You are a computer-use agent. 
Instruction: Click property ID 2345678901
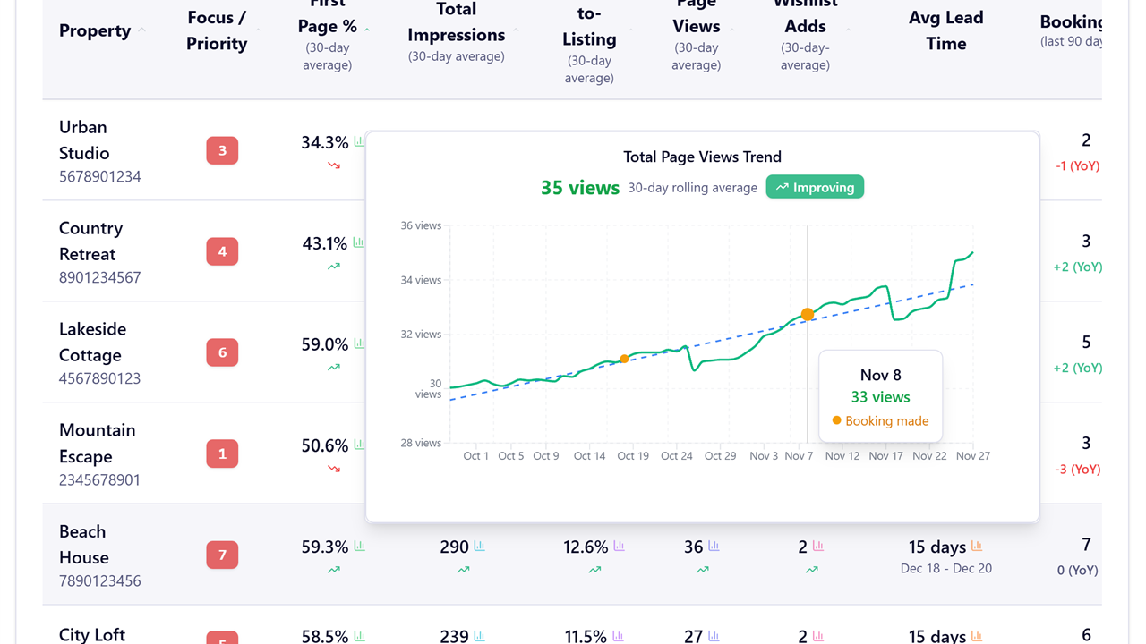[x=100, y=479]
